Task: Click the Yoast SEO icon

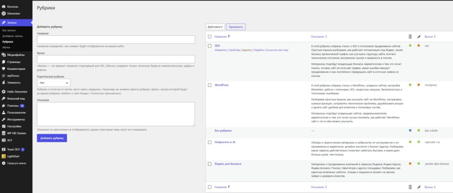Action: pos(4,149)
